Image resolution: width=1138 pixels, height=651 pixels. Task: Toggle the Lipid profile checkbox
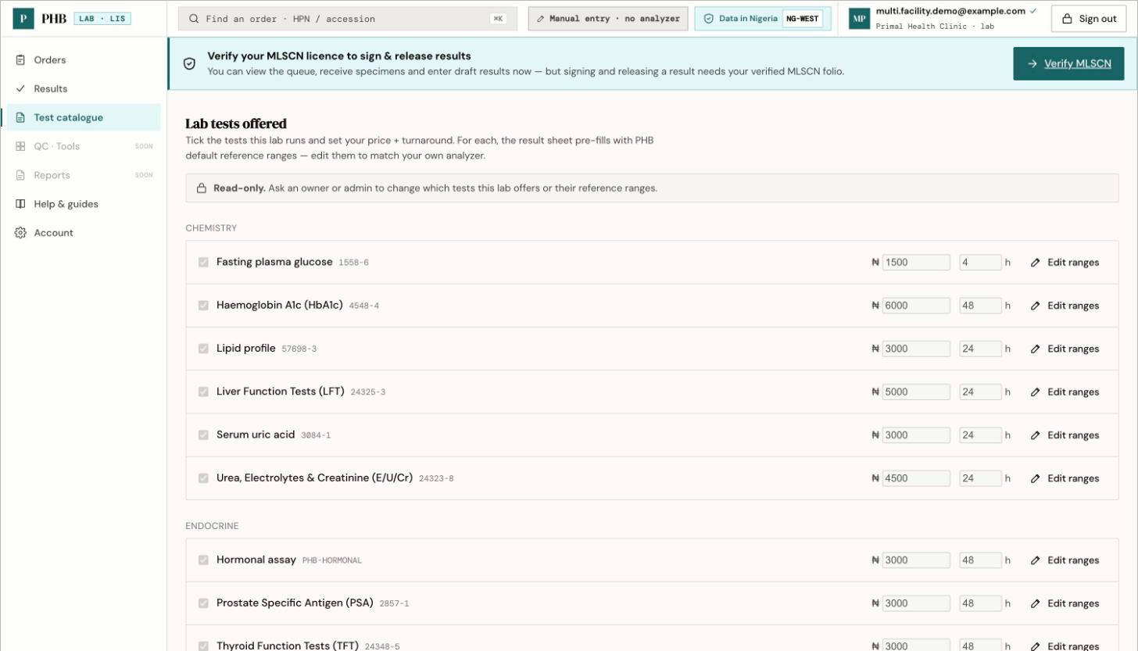coord(203,349)
